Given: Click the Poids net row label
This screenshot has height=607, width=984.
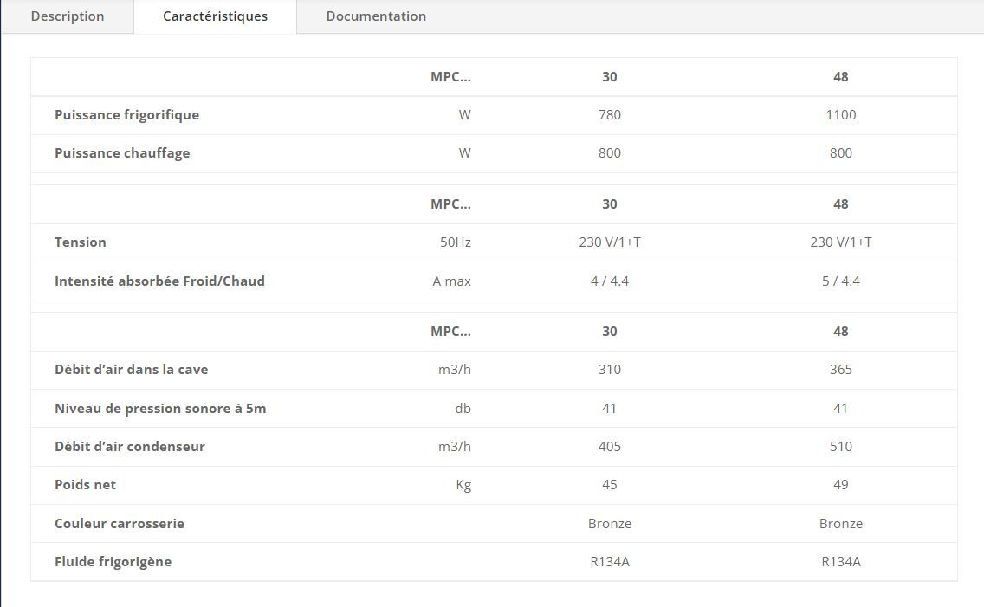Looking at the screenshot, I should 85,485.
